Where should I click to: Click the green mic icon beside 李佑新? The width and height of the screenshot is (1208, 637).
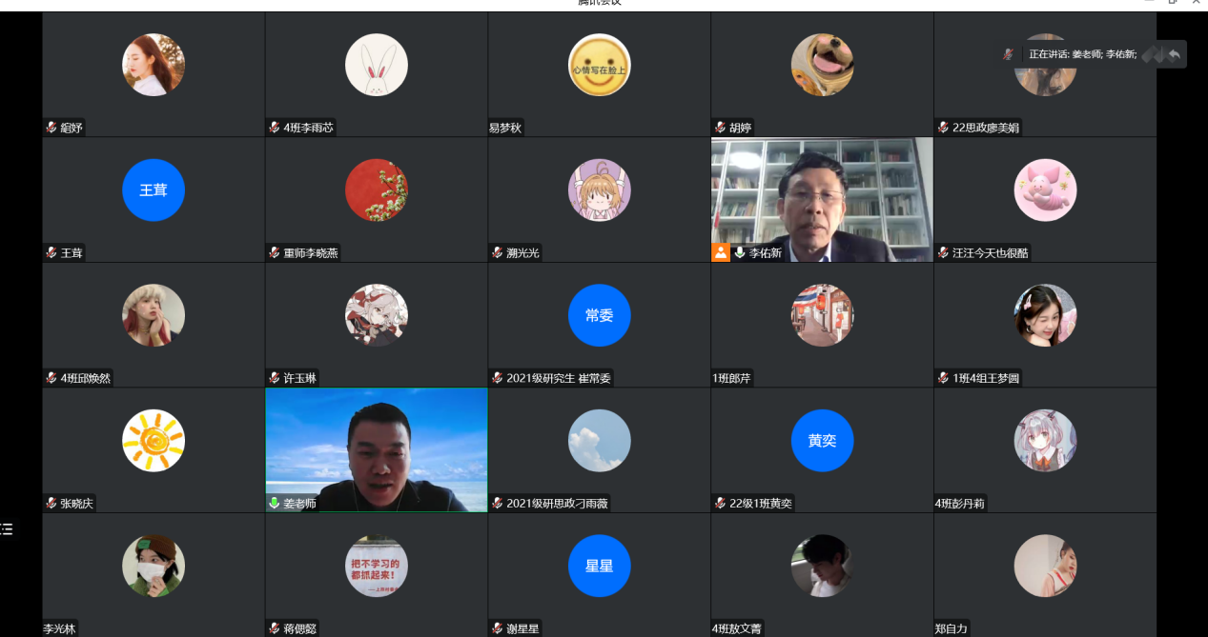click(x=739, y=252)
